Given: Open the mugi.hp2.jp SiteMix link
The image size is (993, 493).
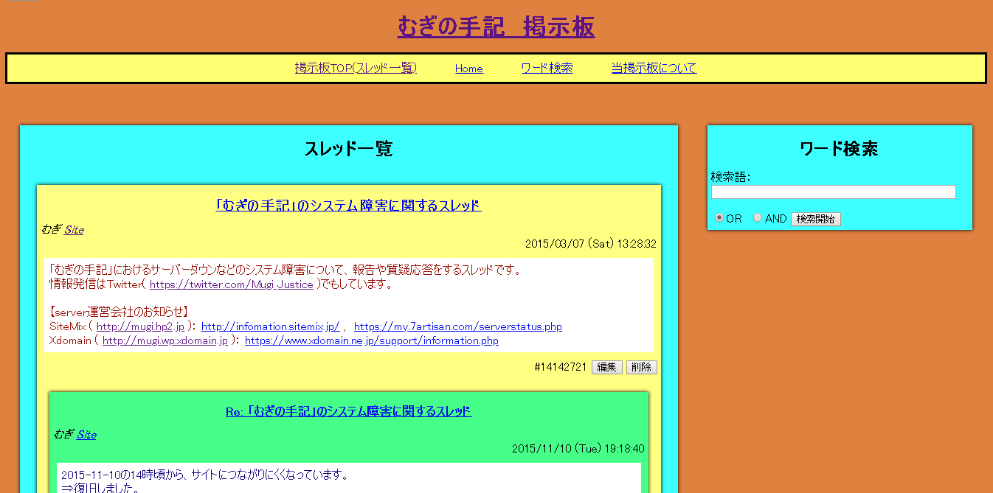Looking at the screenshot, I should pyautogui.click(x=140, y=326).
